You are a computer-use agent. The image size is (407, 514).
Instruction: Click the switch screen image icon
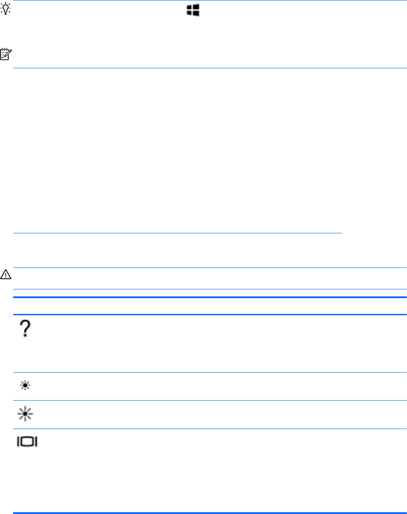[27, 443]
